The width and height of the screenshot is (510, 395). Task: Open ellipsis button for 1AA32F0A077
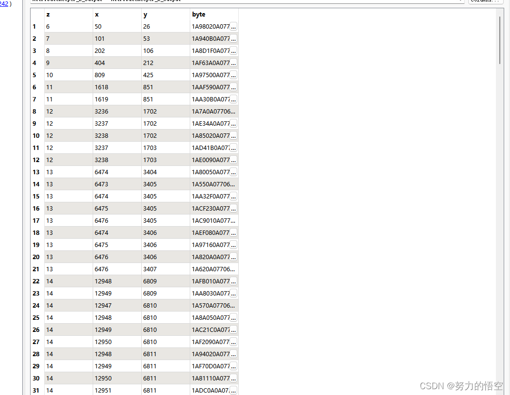pos(233,196)
